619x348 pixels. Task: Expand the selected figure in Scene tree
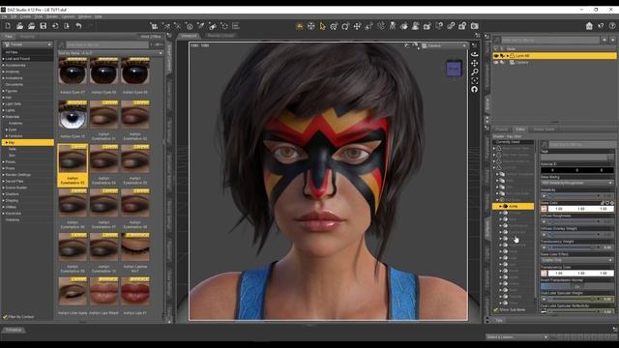click(508, 56)
